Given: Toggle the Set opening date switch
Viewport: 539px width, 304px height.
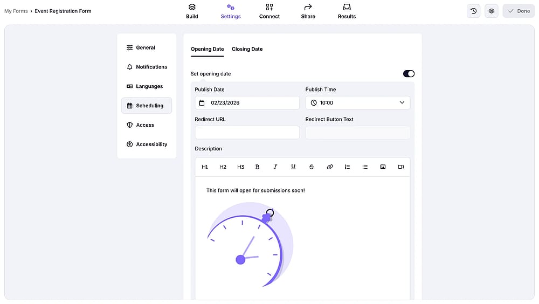Looking at the screenshot, I should [409, 74].
